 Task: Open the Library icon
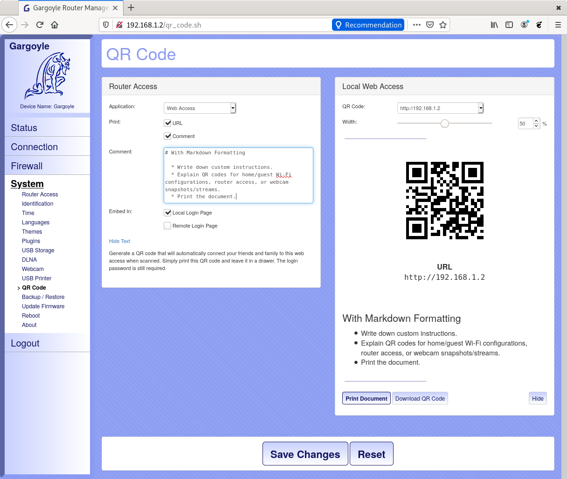tap(494, 25)
